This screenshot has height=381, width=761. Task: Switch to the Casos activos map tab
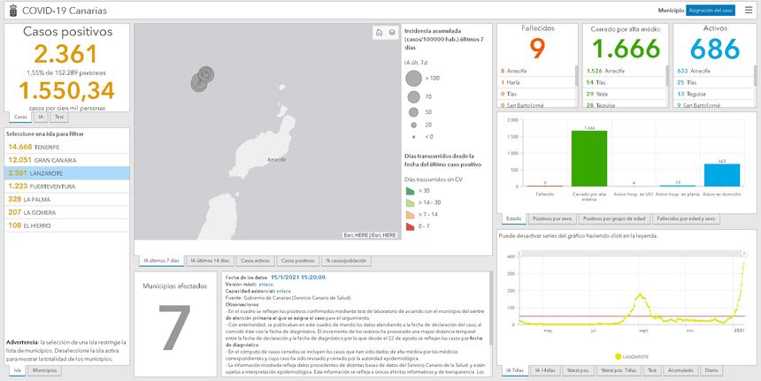(x=255, y=261)
